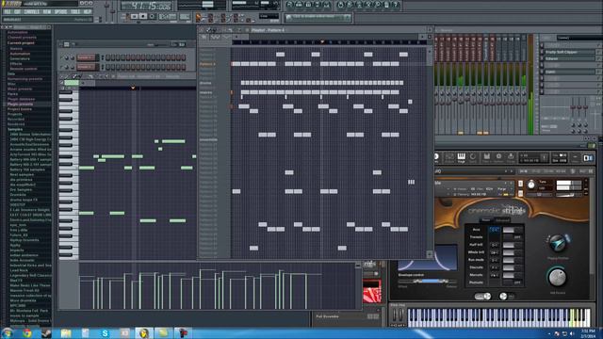Adjust the Envelope control slider
Viewport: 603px width, 339px height.
[428, 282]
